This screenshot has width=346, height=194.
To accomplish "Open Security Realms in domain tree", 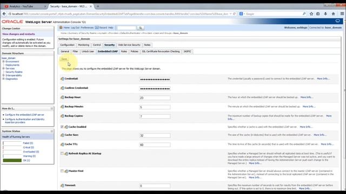I will [x=14, y=72].
